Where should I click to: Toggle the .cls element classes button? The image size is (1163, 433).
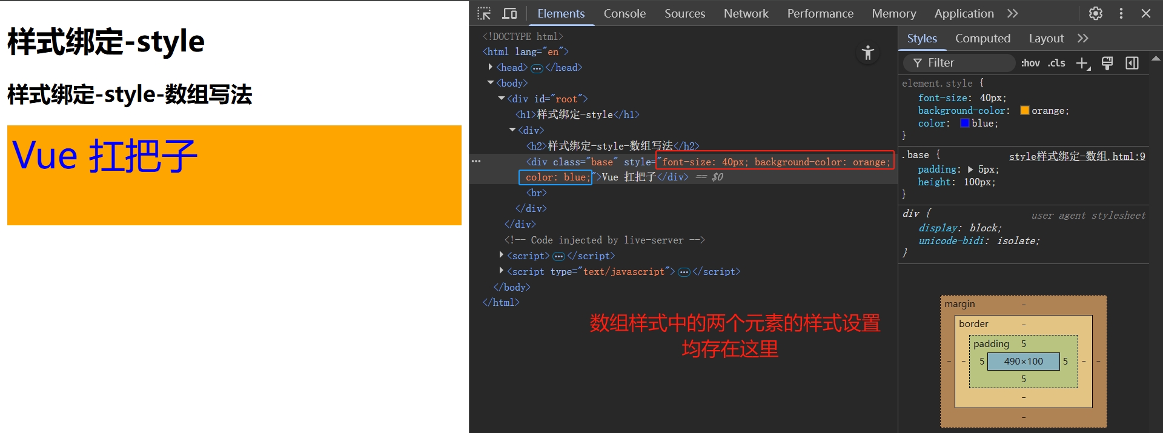tap(1057, 63)
